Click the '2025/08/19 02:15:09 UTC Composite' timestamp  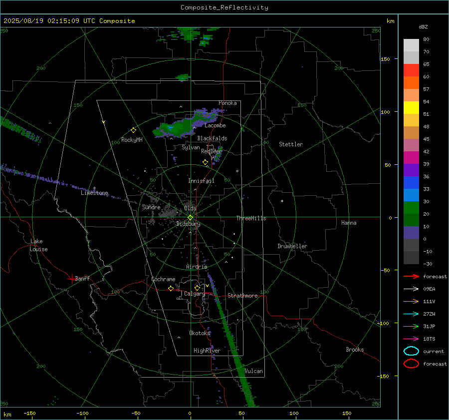pyautogui.click(x=69, y=21)
